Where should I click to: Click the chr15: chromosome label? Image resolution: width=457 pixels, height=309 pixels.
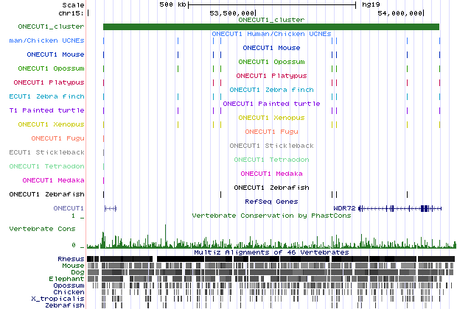pyautogui.click(x=71, y=13)
